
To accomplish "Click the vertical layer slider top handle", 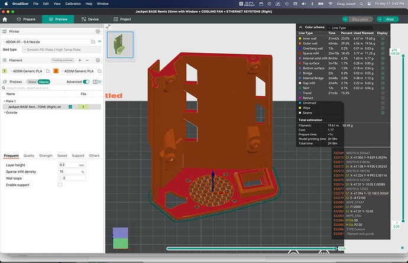I will 403,56.
